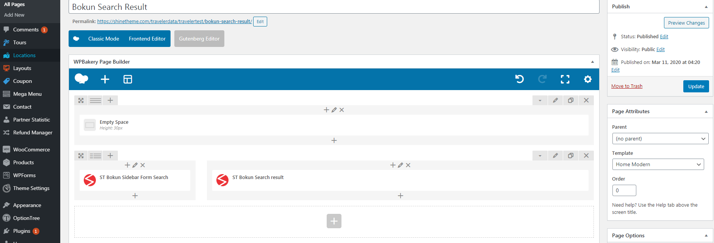Toggle full screen mode icon
The image size is (714, 243).
click(x=565, y=79)
